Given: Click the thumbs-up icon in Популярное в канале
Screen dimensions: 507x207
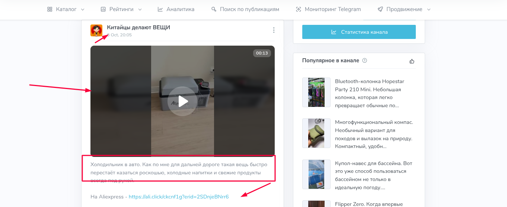Looking at the screenshot, I should pos(412,61).
